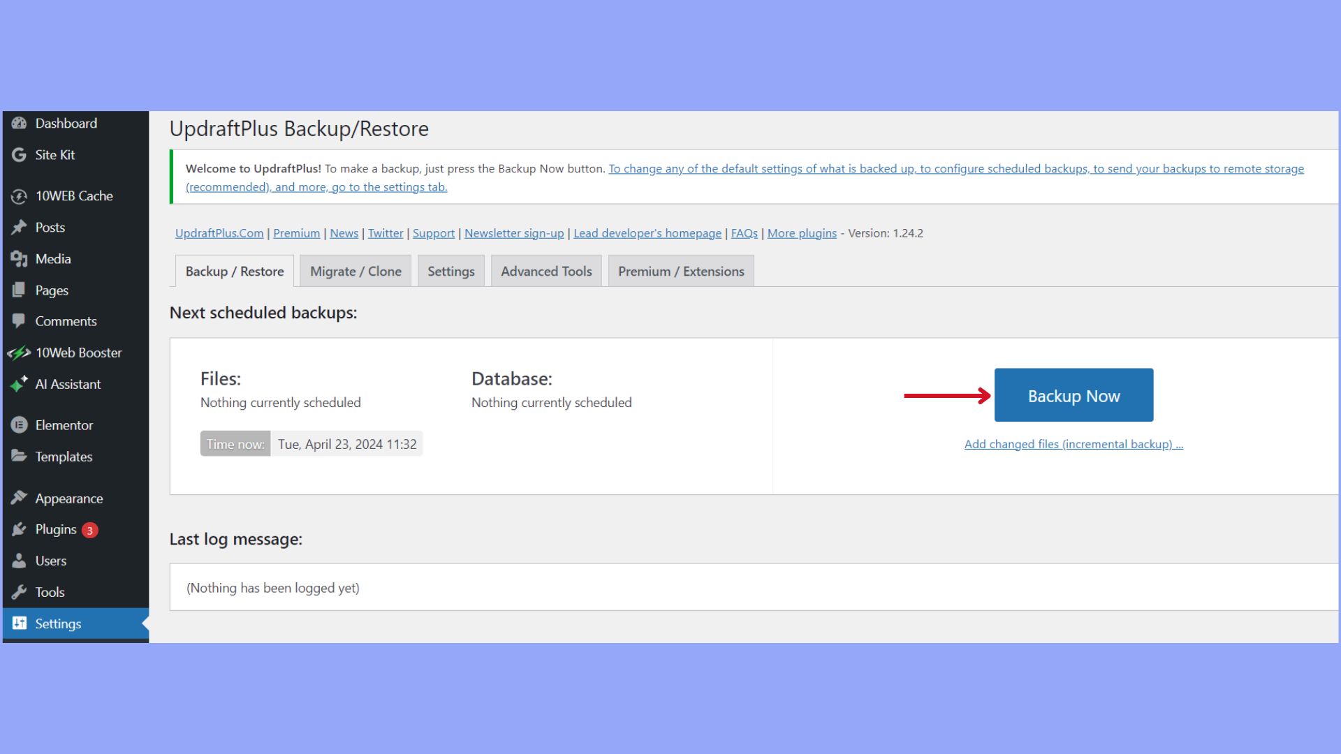Click the Media icon in the sidebar
This screenshot has height=754, width=1341.
click(x=20, y=258)
